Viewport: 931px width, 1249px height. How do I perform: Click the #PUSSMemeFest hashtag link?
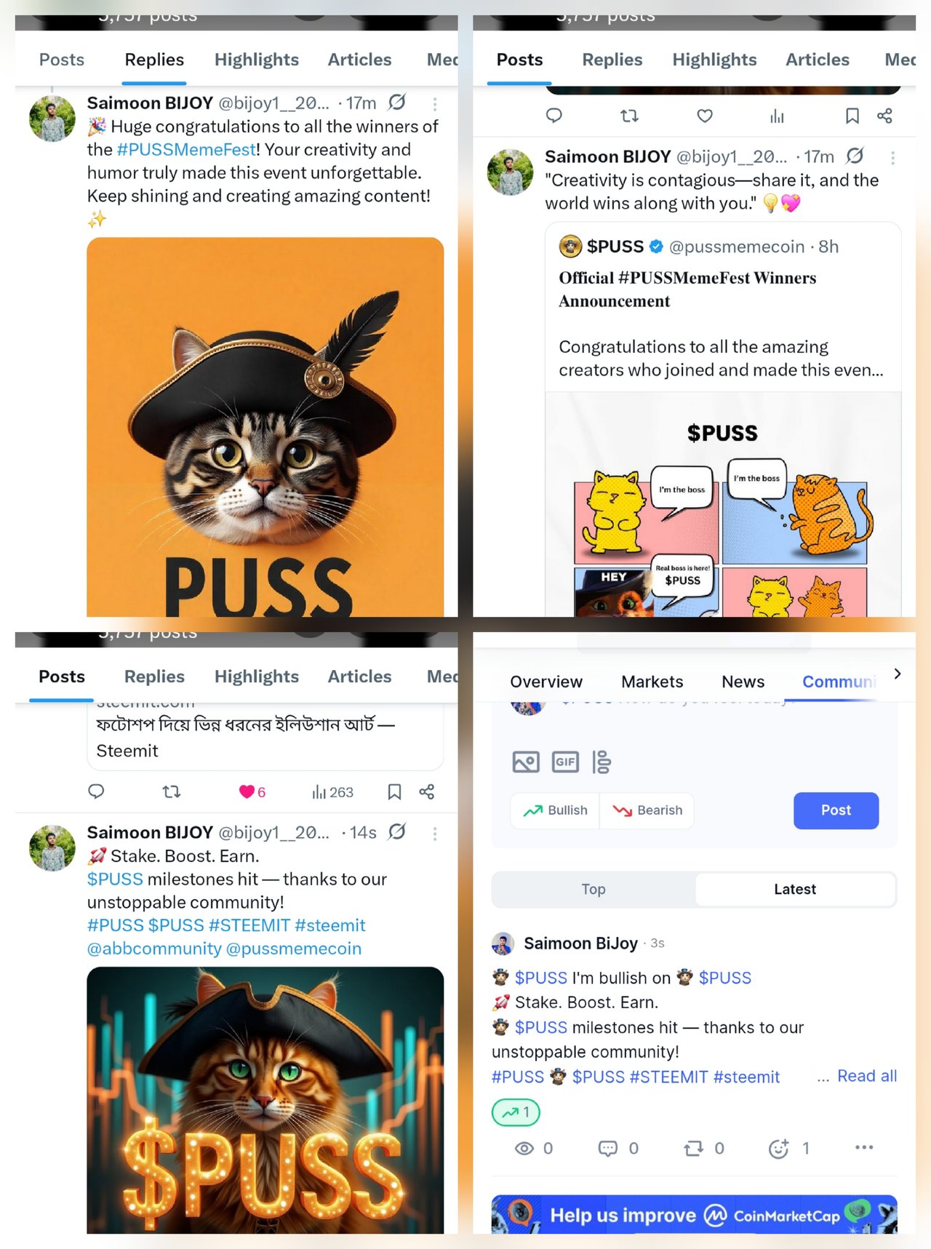coord(186,150)
